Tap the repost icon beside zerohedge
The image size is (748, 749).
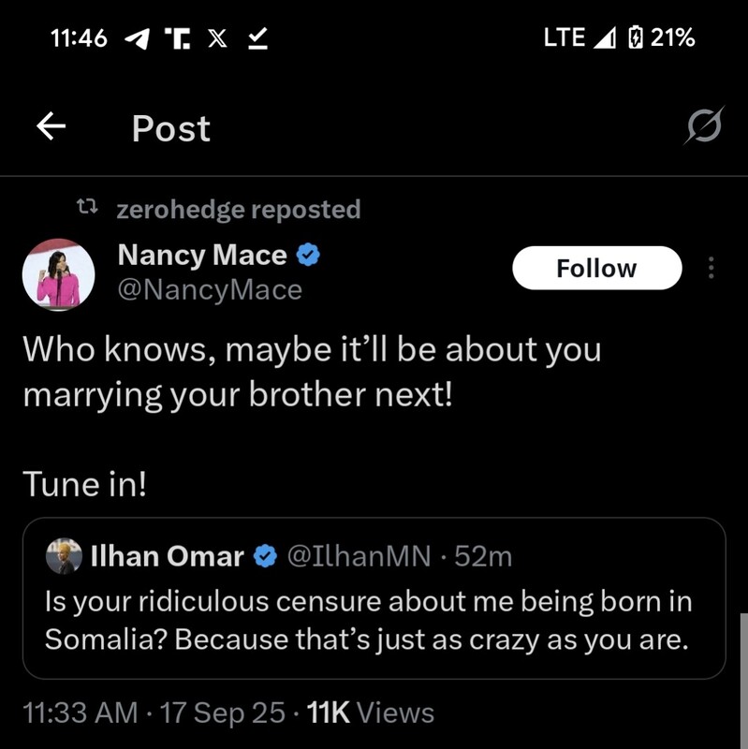[87, 209]
